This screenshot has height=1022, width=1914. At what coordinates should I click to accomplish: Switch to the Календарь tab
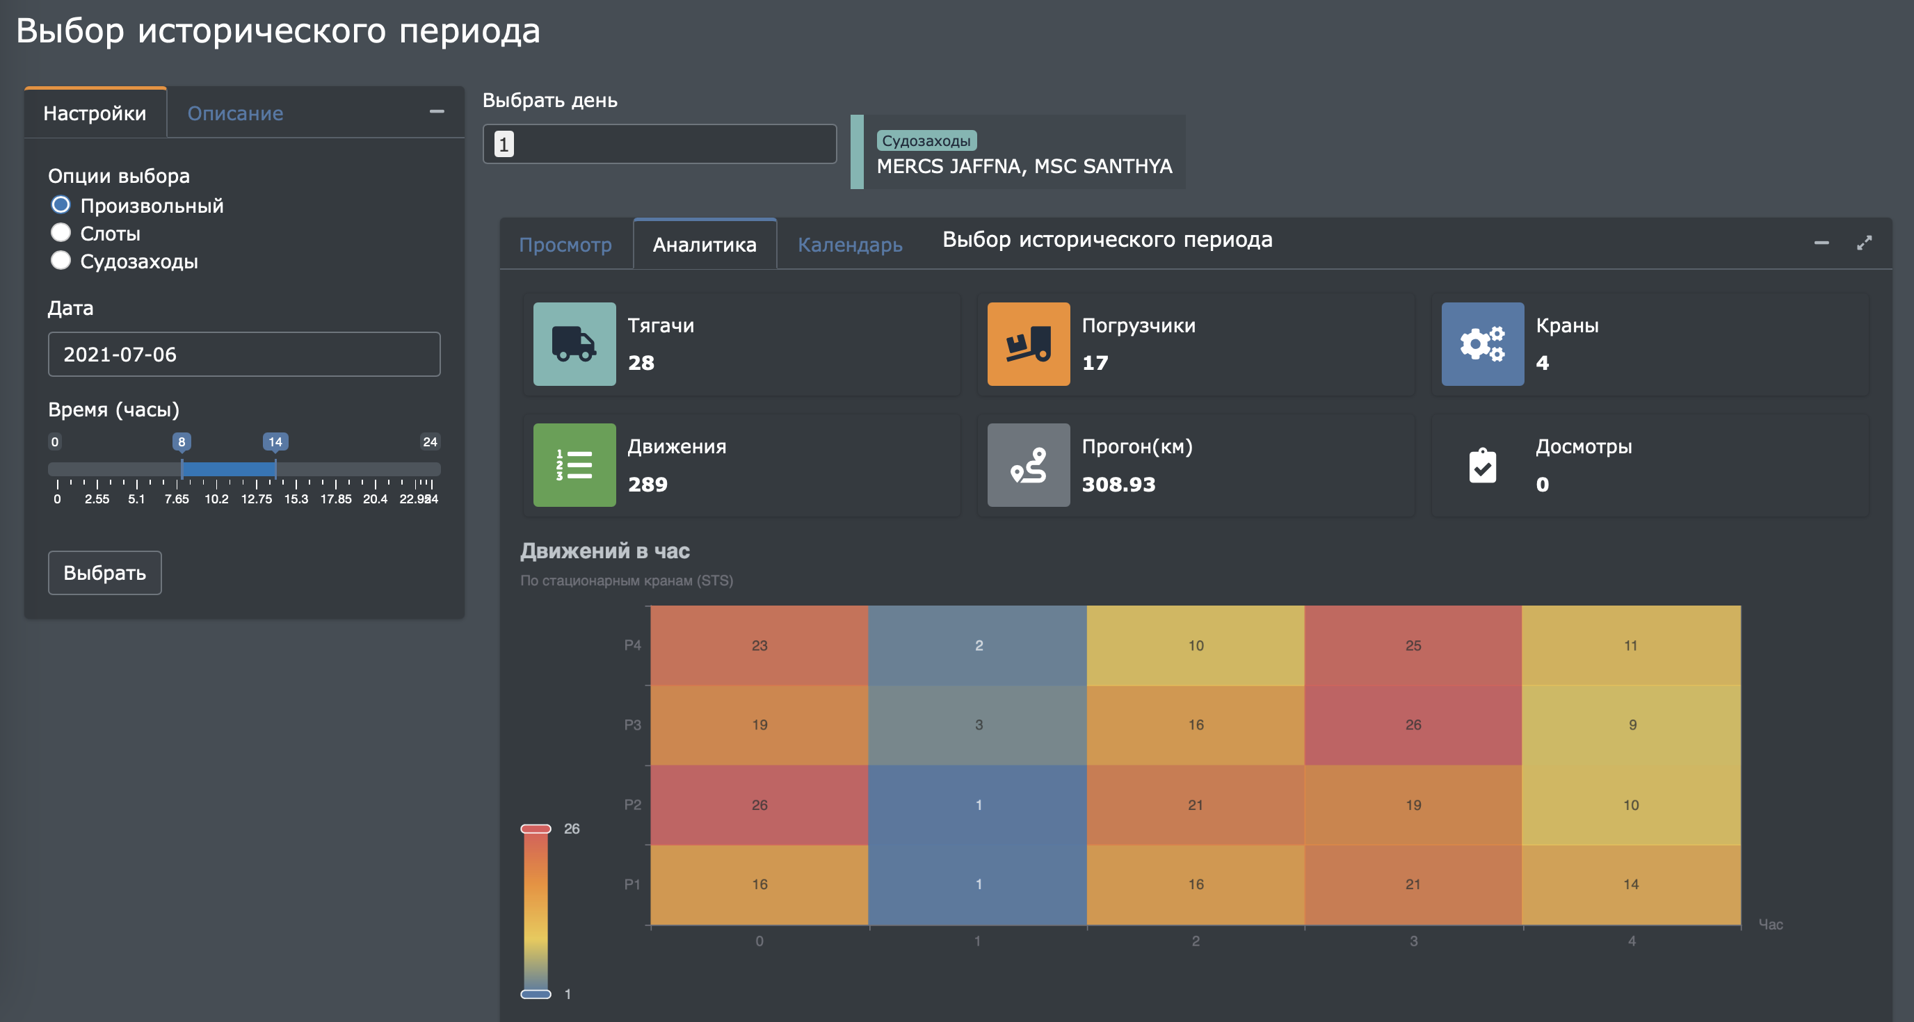click(x=849, y=244)
